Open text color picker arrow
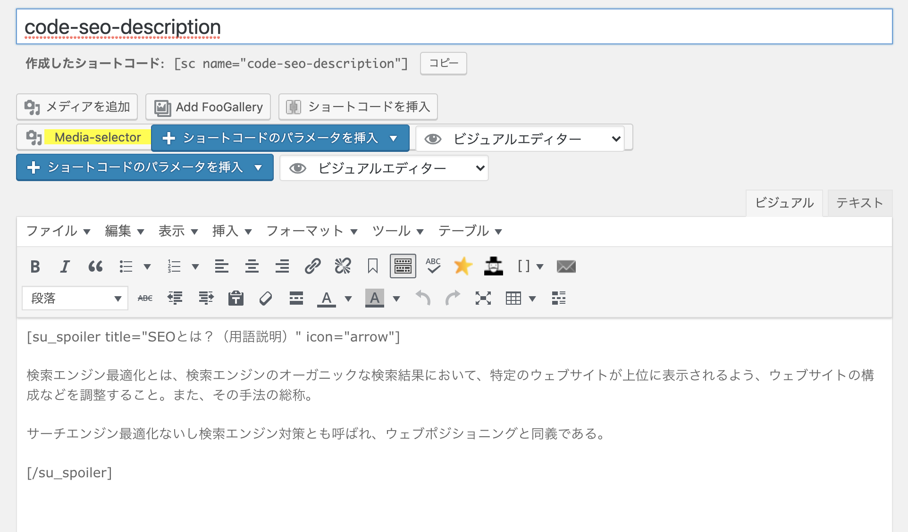Screen dimensions: 908x532 point(348,299)
